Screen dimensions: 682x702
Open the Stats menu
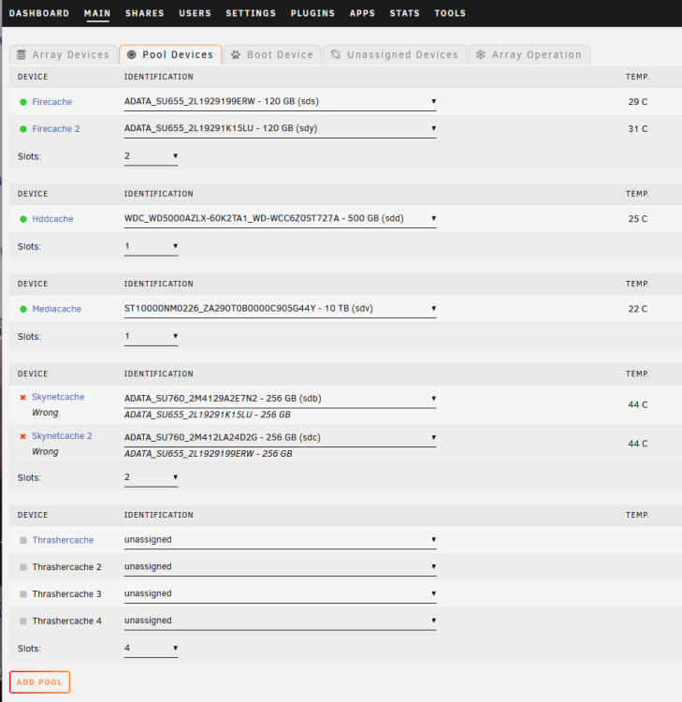(x=404, y=13)
